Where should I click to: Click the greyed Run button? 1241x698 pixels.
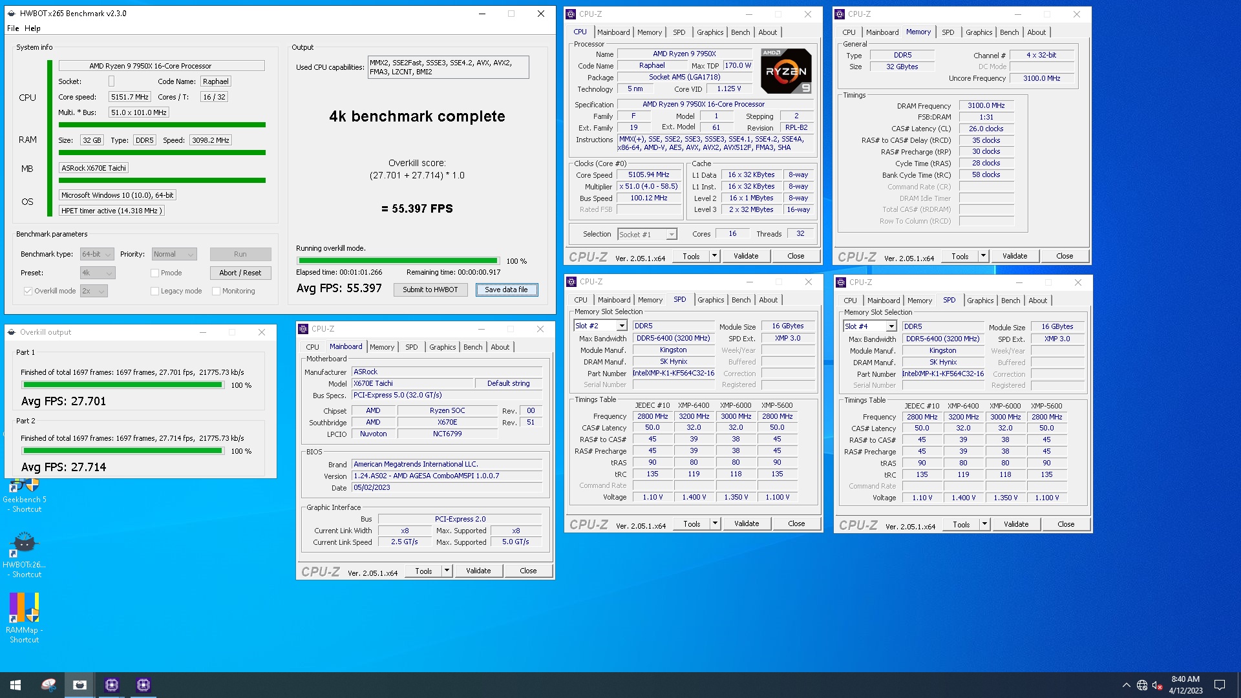tap(240, 254)
